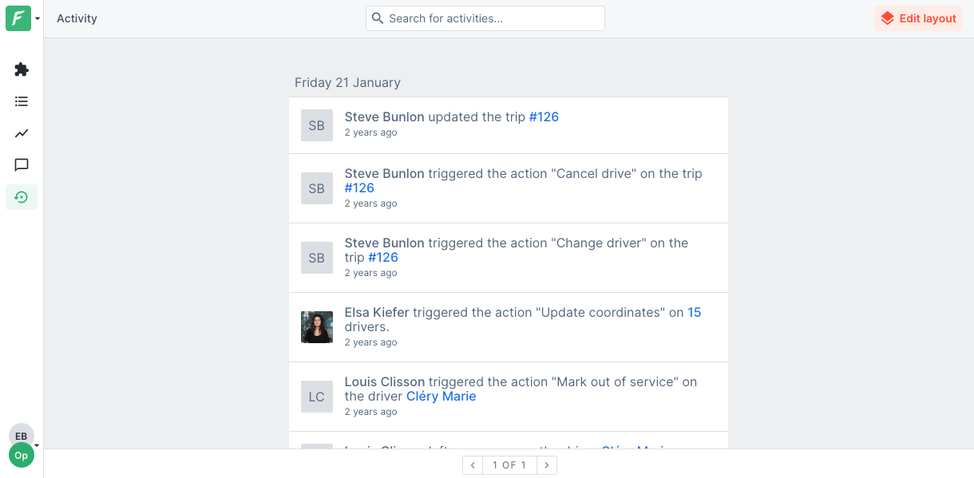Expand the project dropdown arrow beside logo
The height and width of the screenshot is (478, 974).
38,18
